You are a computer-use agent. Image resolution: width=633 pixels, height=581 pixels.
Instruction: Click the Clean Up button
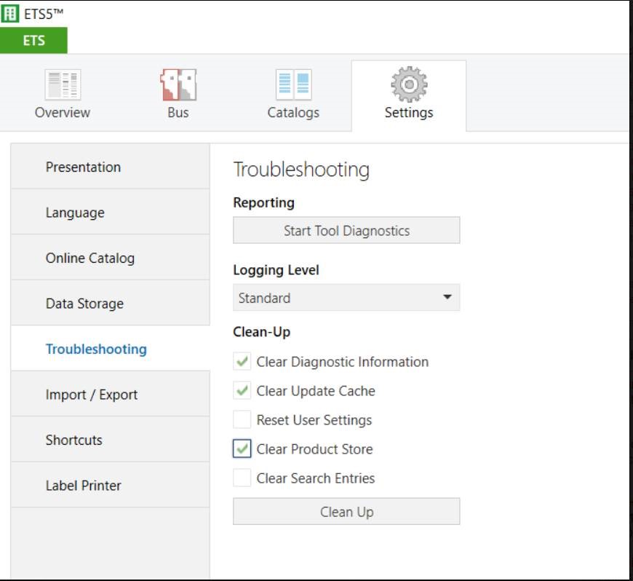(346, 512)
